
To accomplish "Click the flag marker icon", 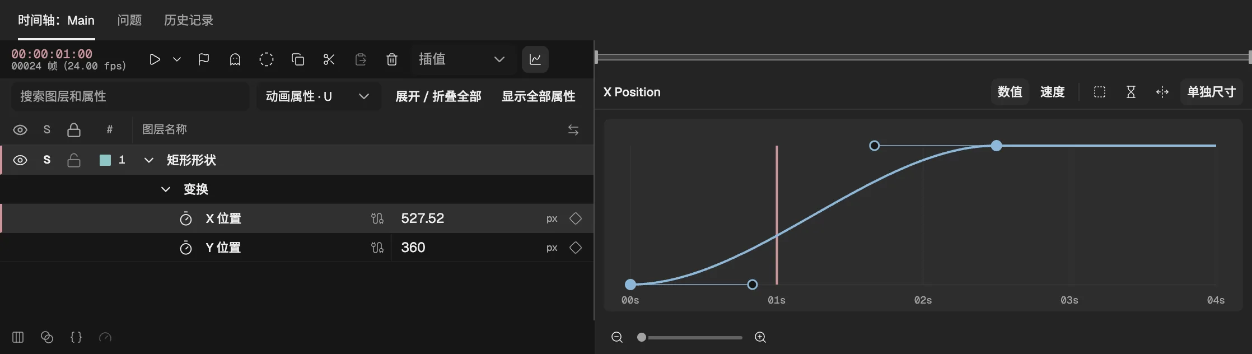I will click(204, 59).
